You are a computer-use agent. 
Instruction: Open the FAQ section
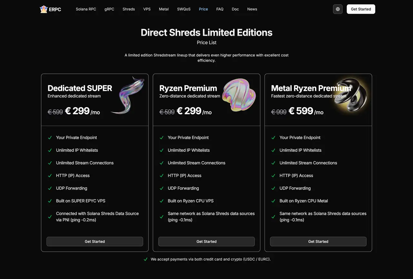click(220, 9)
